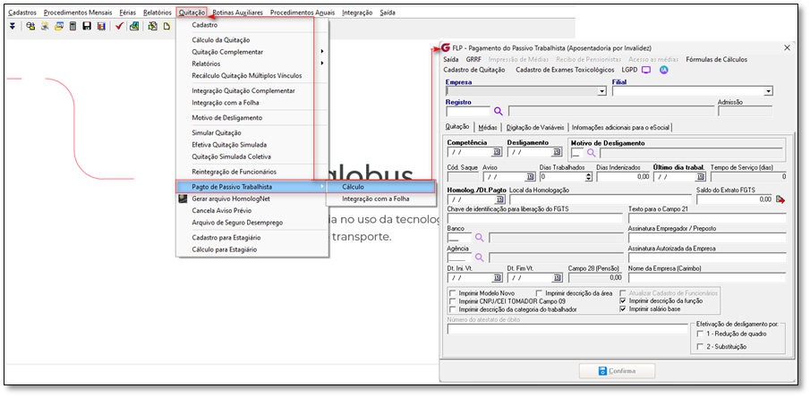Click the Confirma button
Viewport: 810px width, 397px height.
coord(618,371)
